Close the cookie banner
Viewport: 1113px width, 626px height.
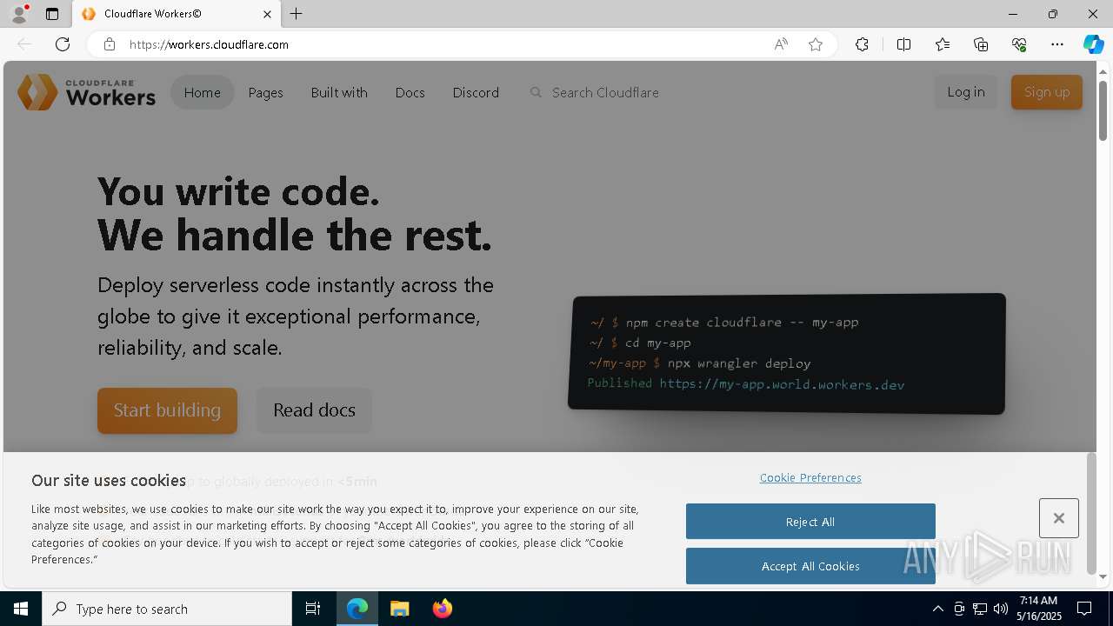tap(1058, 518)
